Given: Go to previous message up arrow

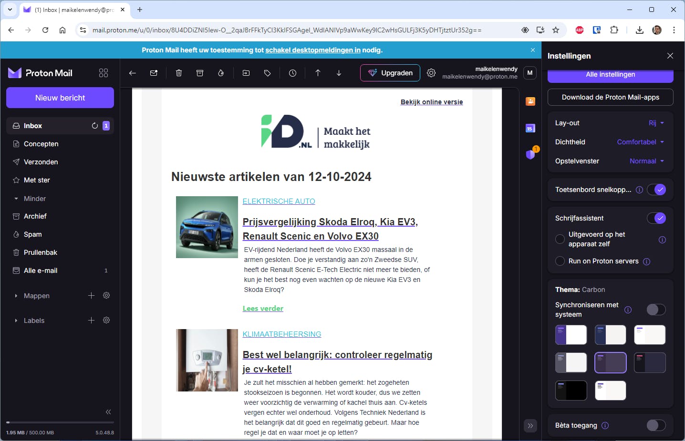Looking at the screenshot, I should pyautogui.click(x=318, y=73).
